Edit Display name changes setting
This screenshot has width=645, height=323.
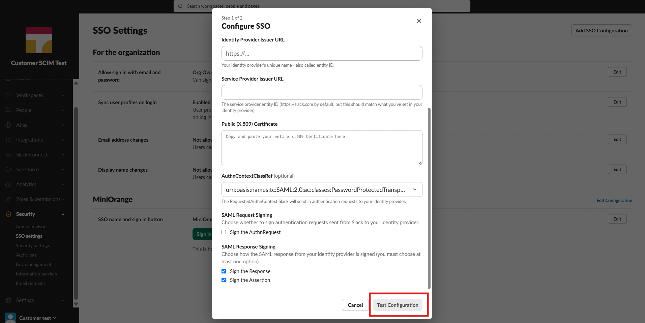pyautogui.click(x=617, y=169)
